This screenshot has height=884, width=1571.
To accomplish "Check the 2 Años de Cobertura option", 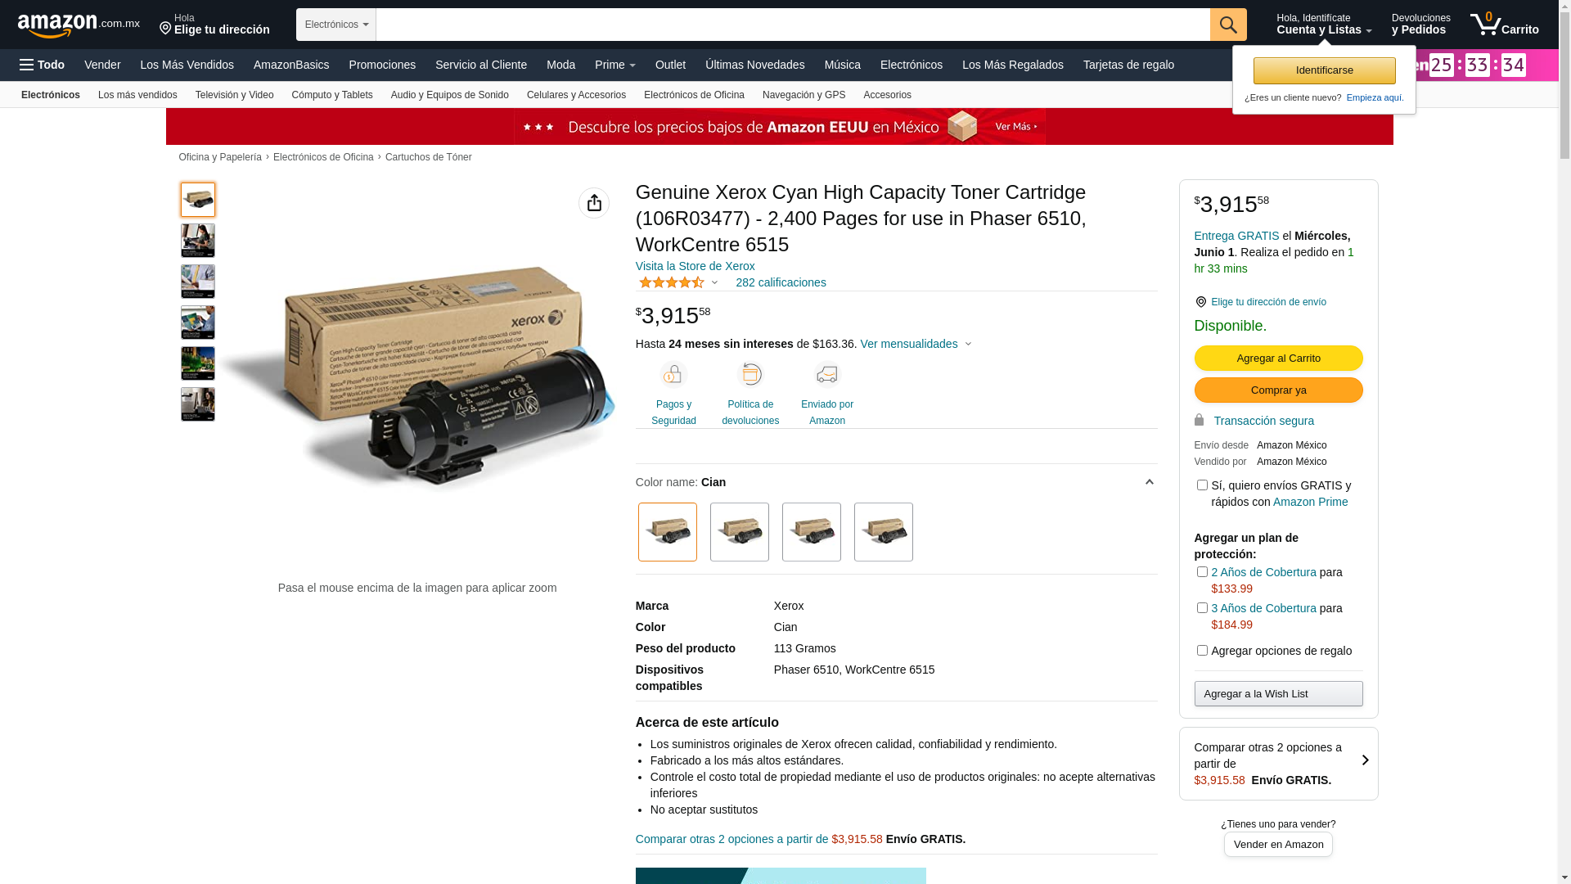I will (x=1202, y=572).
